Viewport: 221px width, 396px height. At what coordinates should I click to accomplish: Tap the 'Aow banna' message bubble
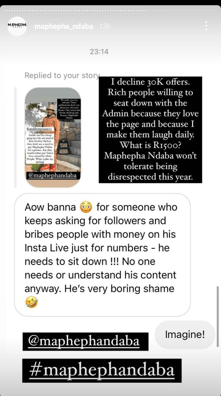[x=102, y=255]
